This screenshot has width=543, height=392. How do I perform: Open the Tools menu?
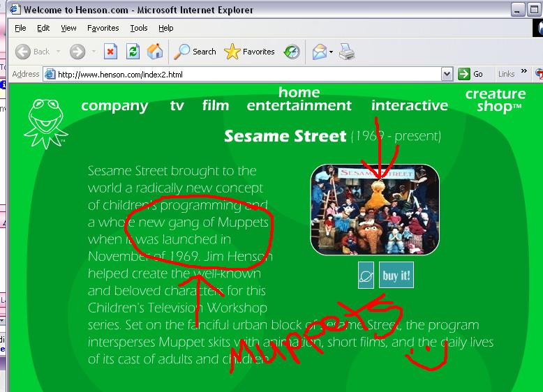(139, 28)
